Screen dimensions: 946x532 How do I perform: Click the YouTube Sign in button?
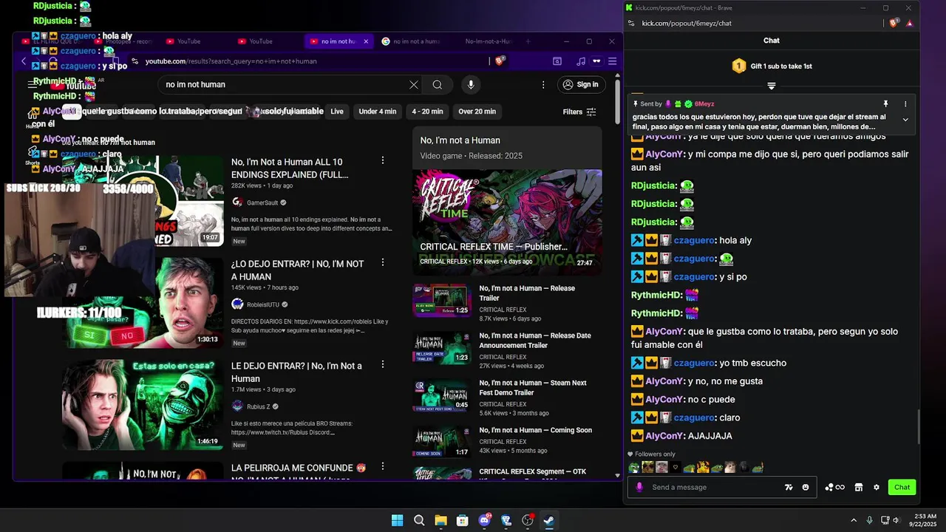[x=581, y=85]
